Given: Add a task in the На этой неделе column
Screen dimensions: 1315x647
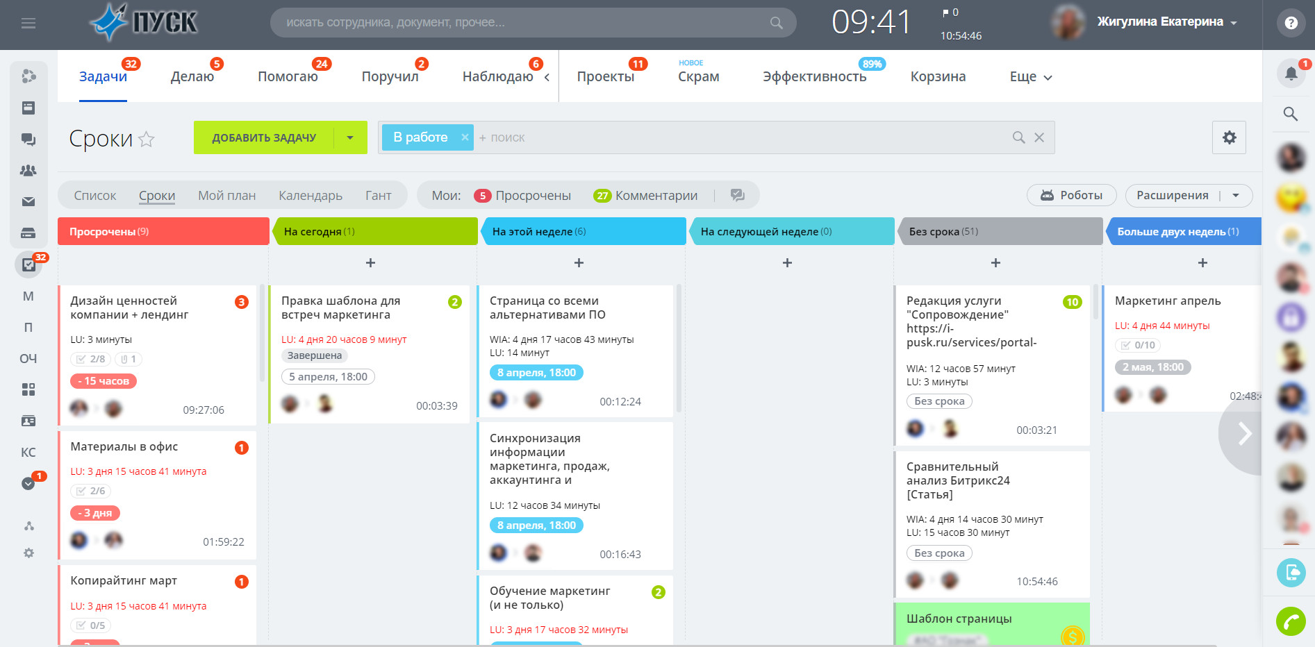Looking at the screenshot, I should pos(579,263).
